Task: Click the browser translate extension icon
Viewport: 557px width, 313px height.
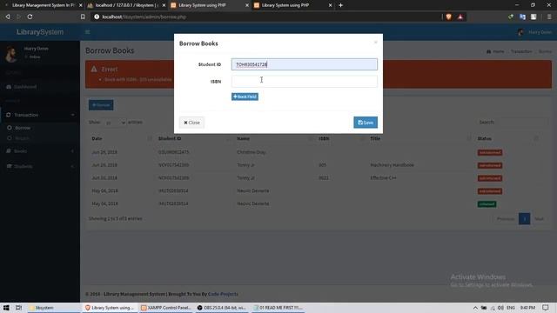Action: 522,17
